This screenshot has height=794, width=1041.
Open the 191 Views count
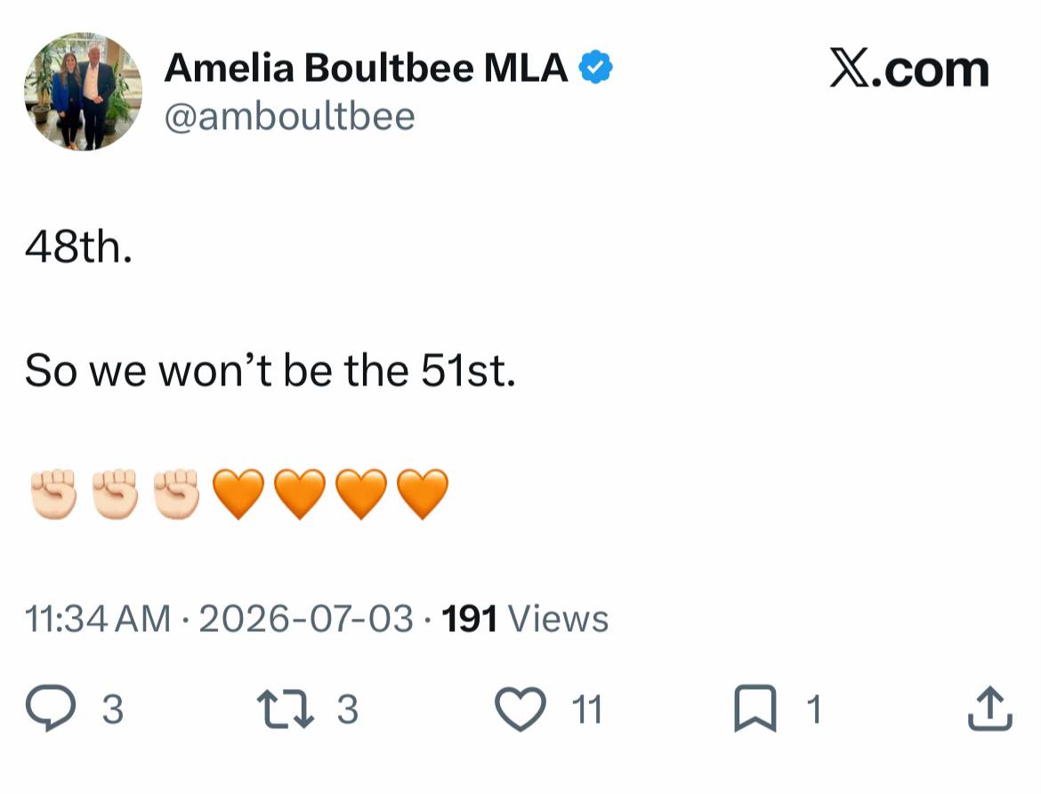(524, 620)
